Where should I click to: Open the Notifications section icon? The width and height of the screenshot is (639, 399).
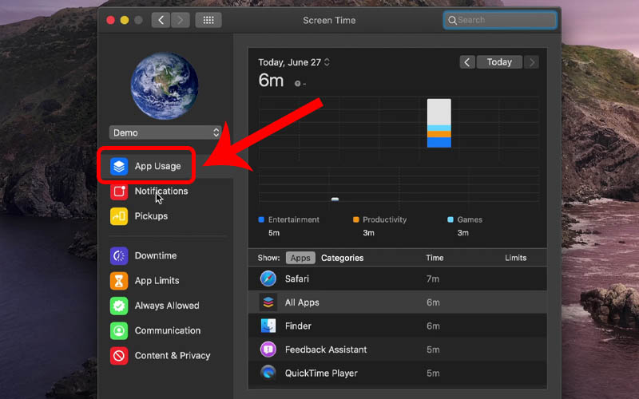[x=119, y=192]
